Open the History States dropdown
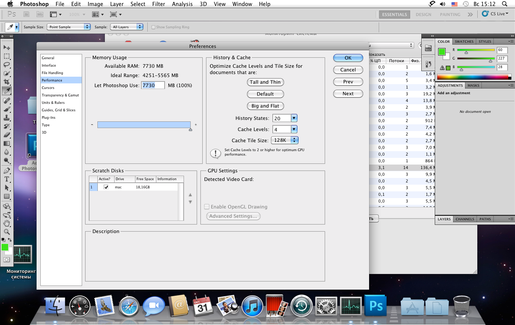This screenshot has width=515, height=325. (x=294, y=118)
